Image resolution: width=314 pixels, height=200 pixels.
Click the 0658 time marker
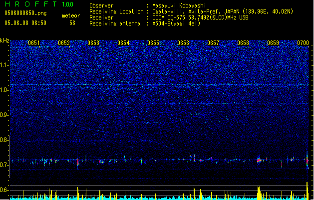click(243, 43)
